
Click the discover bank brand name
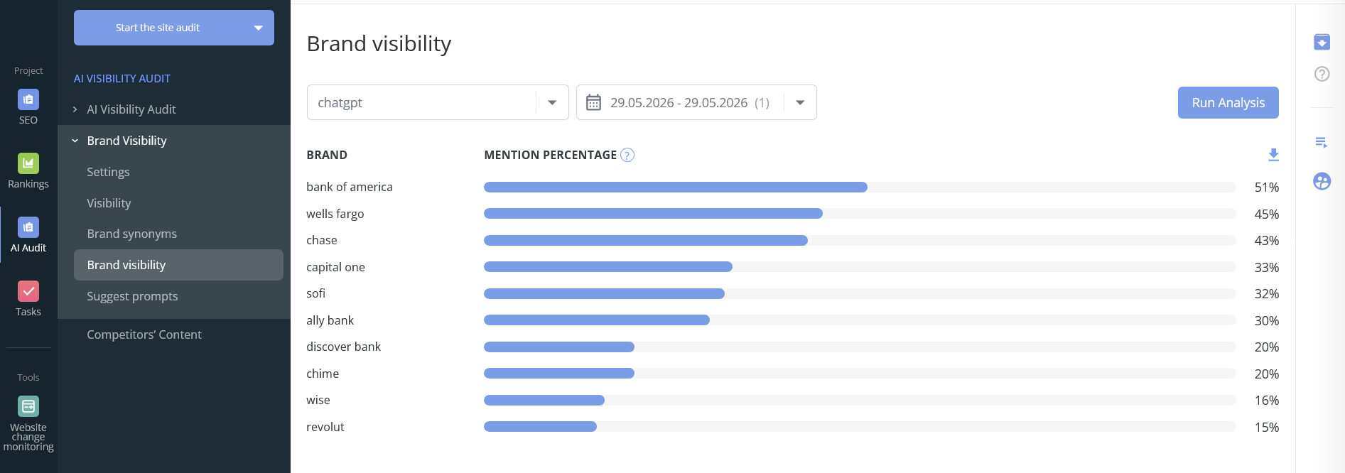(343, 347)
